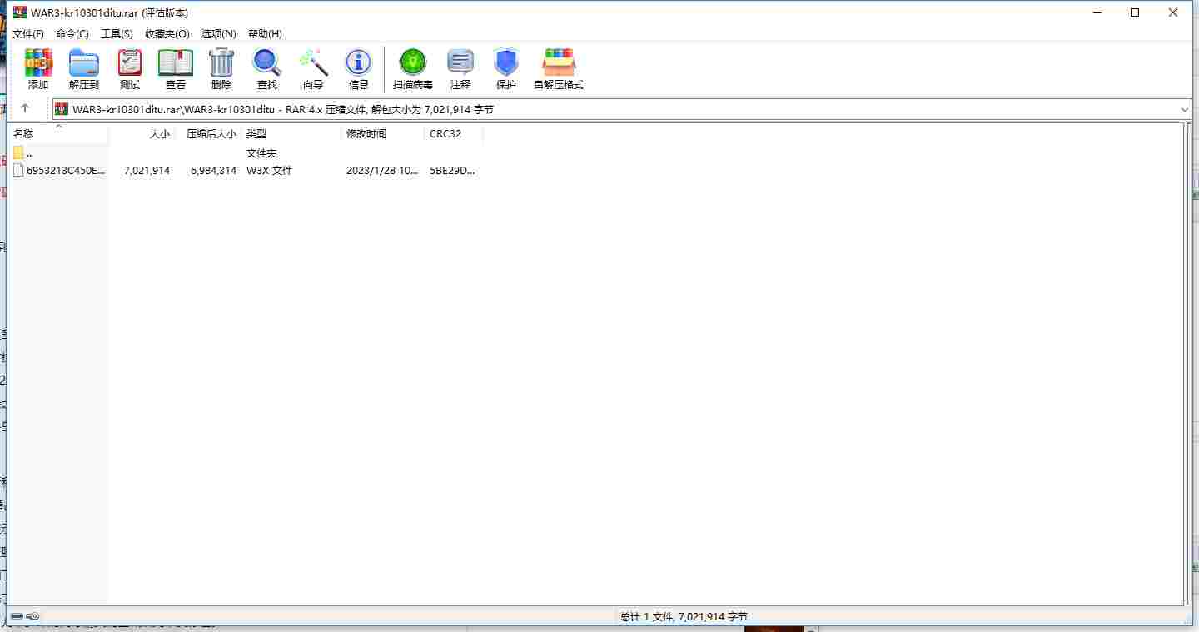Viewport: 1199px width, 632px height.
Task: Open the 帮助(H) menu
Action: click(265, 34)
